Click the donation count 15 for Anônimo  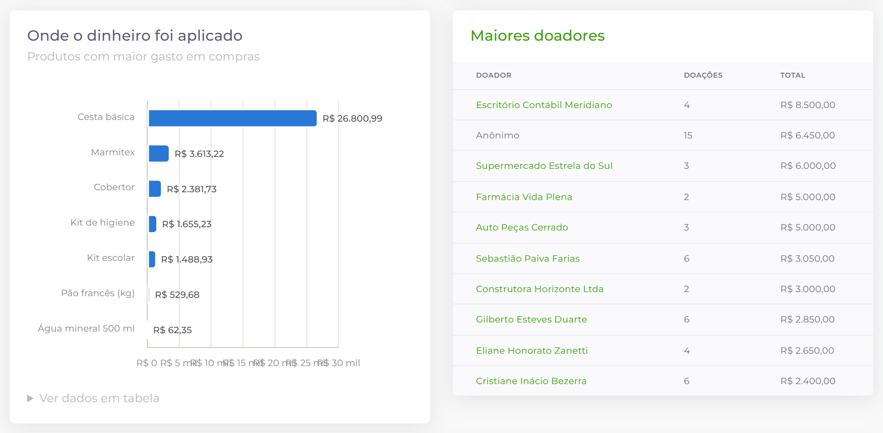click(688, 135)
